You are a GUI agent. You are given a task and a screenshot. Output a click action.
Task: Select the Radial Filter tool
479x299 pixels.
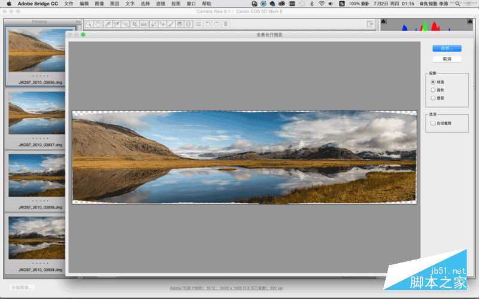tap(189, 24)
